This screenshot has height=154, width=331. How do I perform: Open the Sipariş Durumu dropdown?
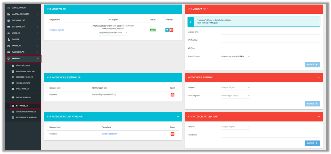point(235,56)
